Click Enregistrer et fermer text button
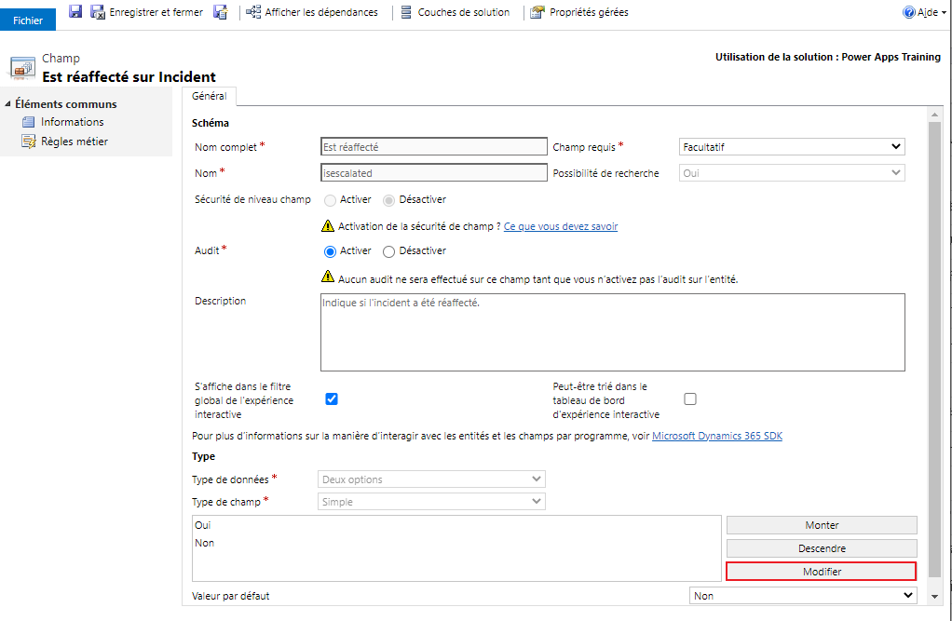 [x=156, y=12]
